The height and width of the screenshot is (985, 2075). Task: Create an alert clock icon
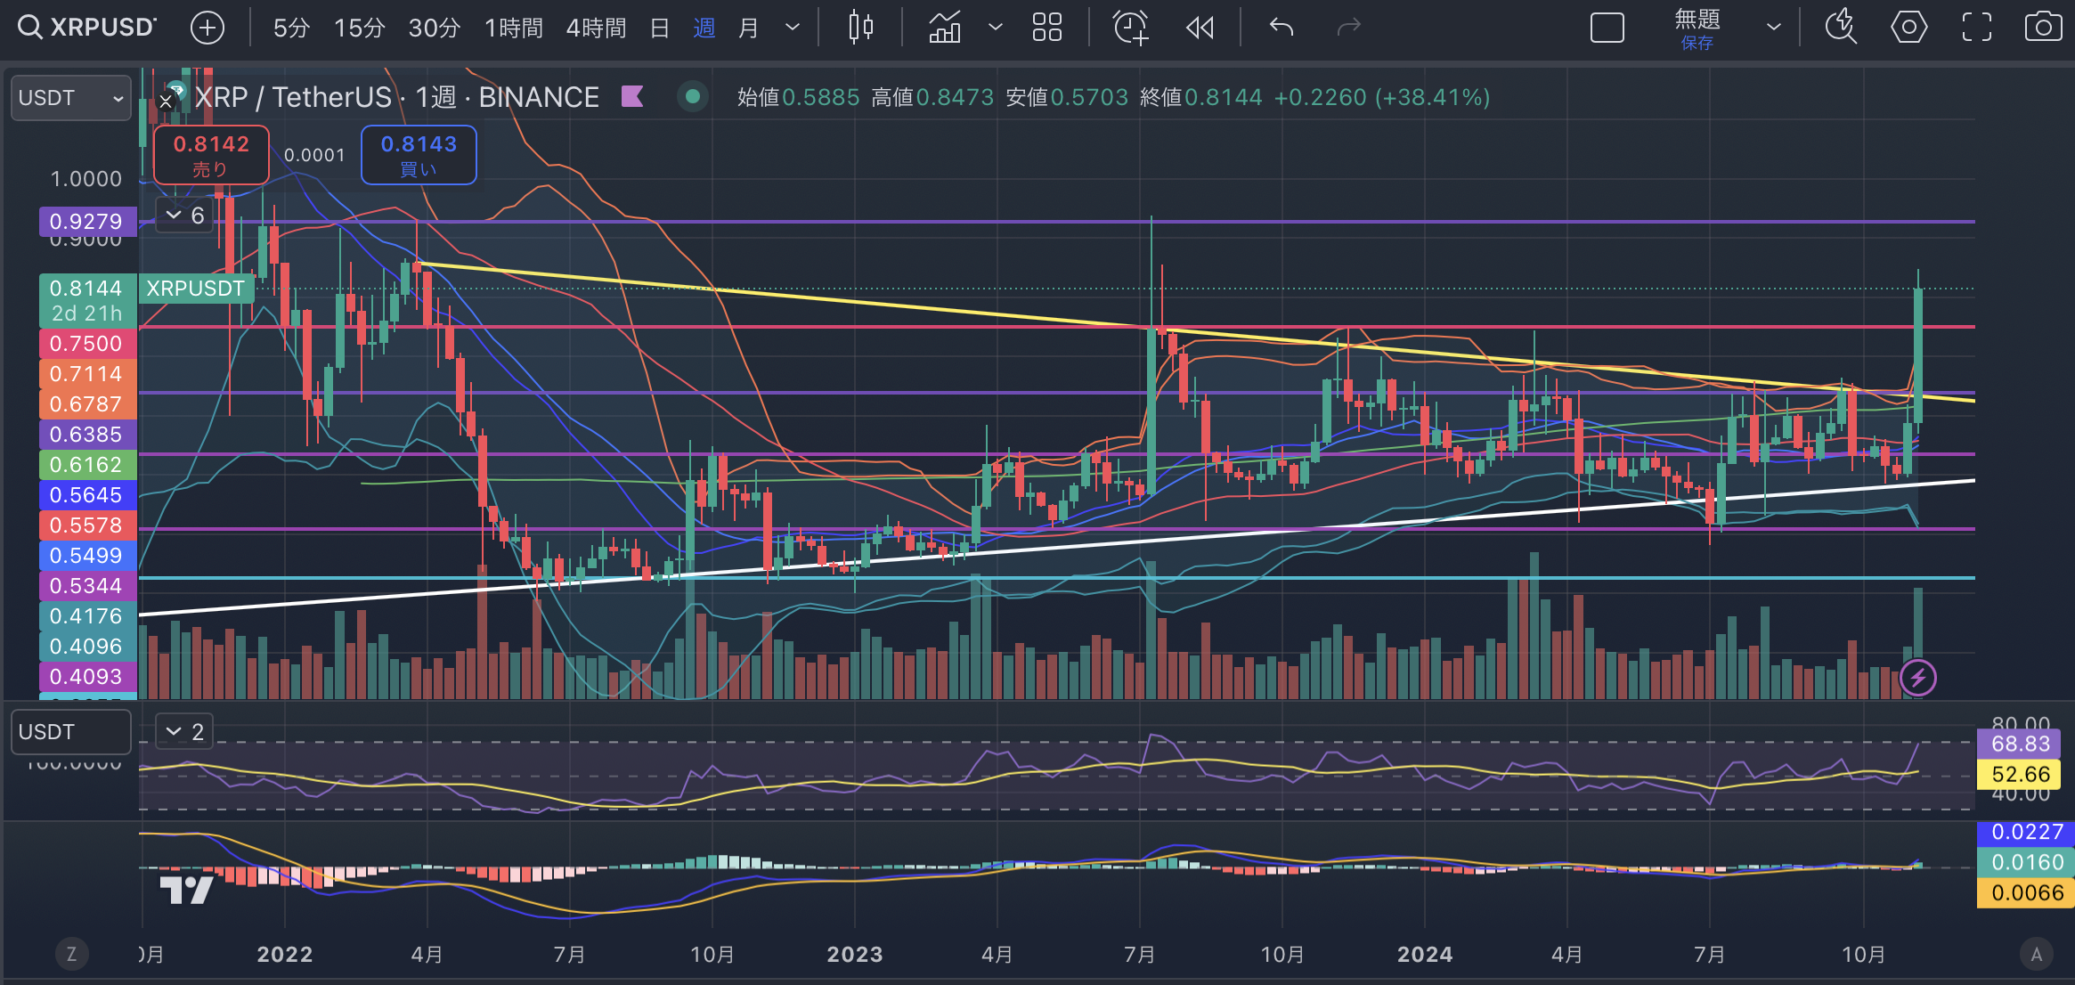(1131, 28)
